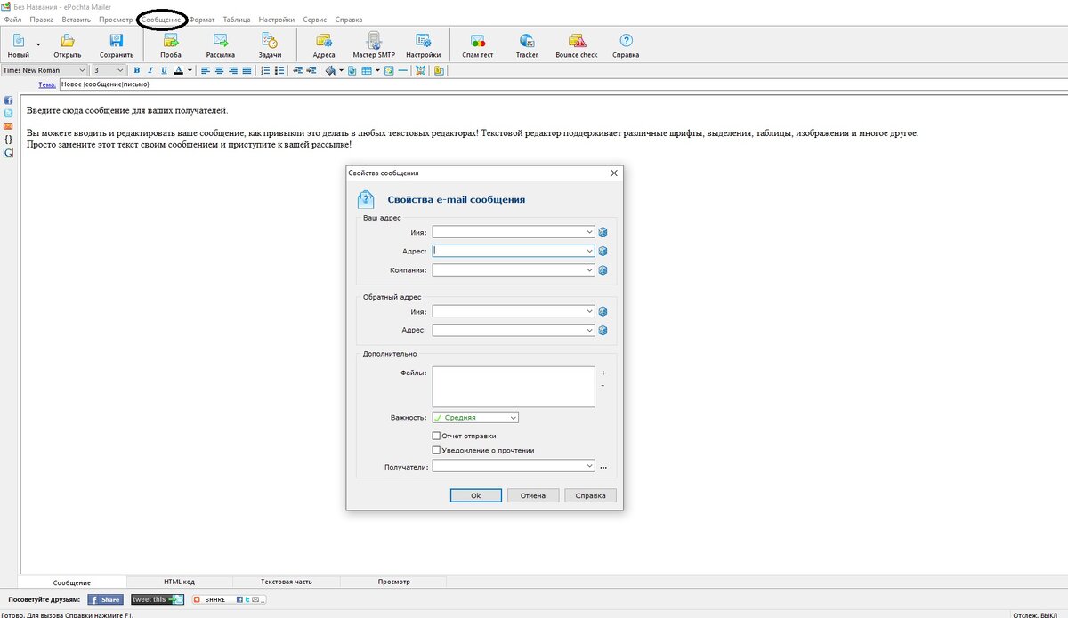1068x618 pixels.
Task: Click the curly braces icon in sidebar
Action: coord(8,140)
